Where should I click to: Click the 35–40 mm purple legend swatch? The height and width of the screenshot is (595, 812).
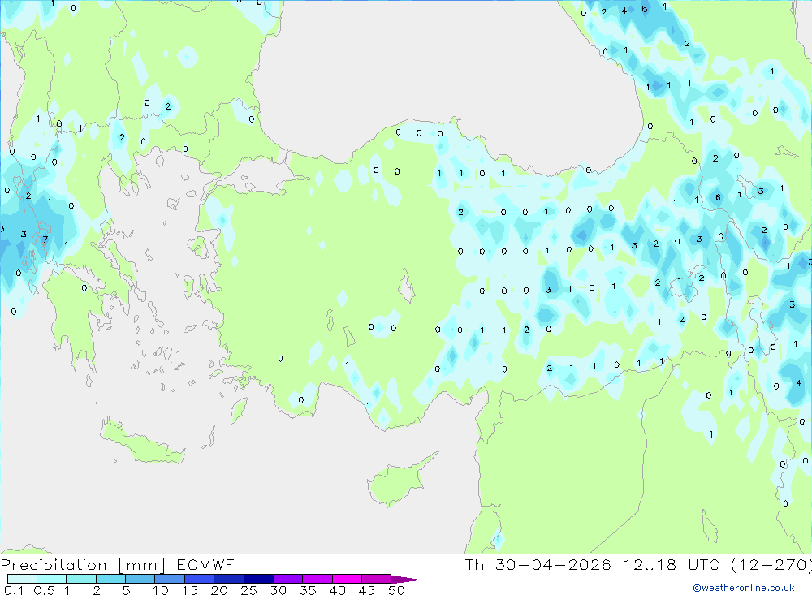(317, 579)
